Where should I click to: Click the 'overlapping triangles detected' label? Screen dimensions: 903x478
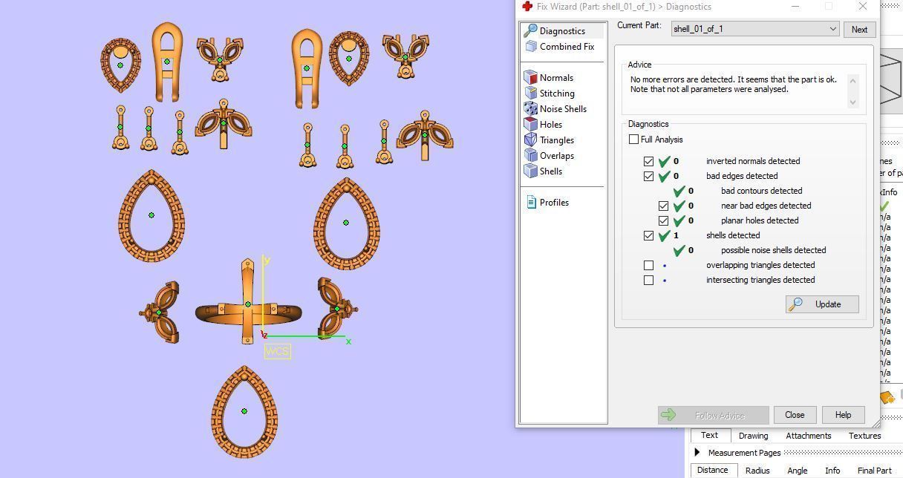coord(760,265)
